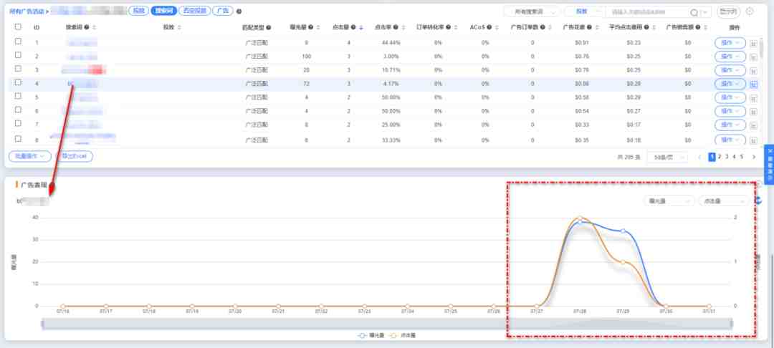Click the magnifier search icon

pos(694,12)
